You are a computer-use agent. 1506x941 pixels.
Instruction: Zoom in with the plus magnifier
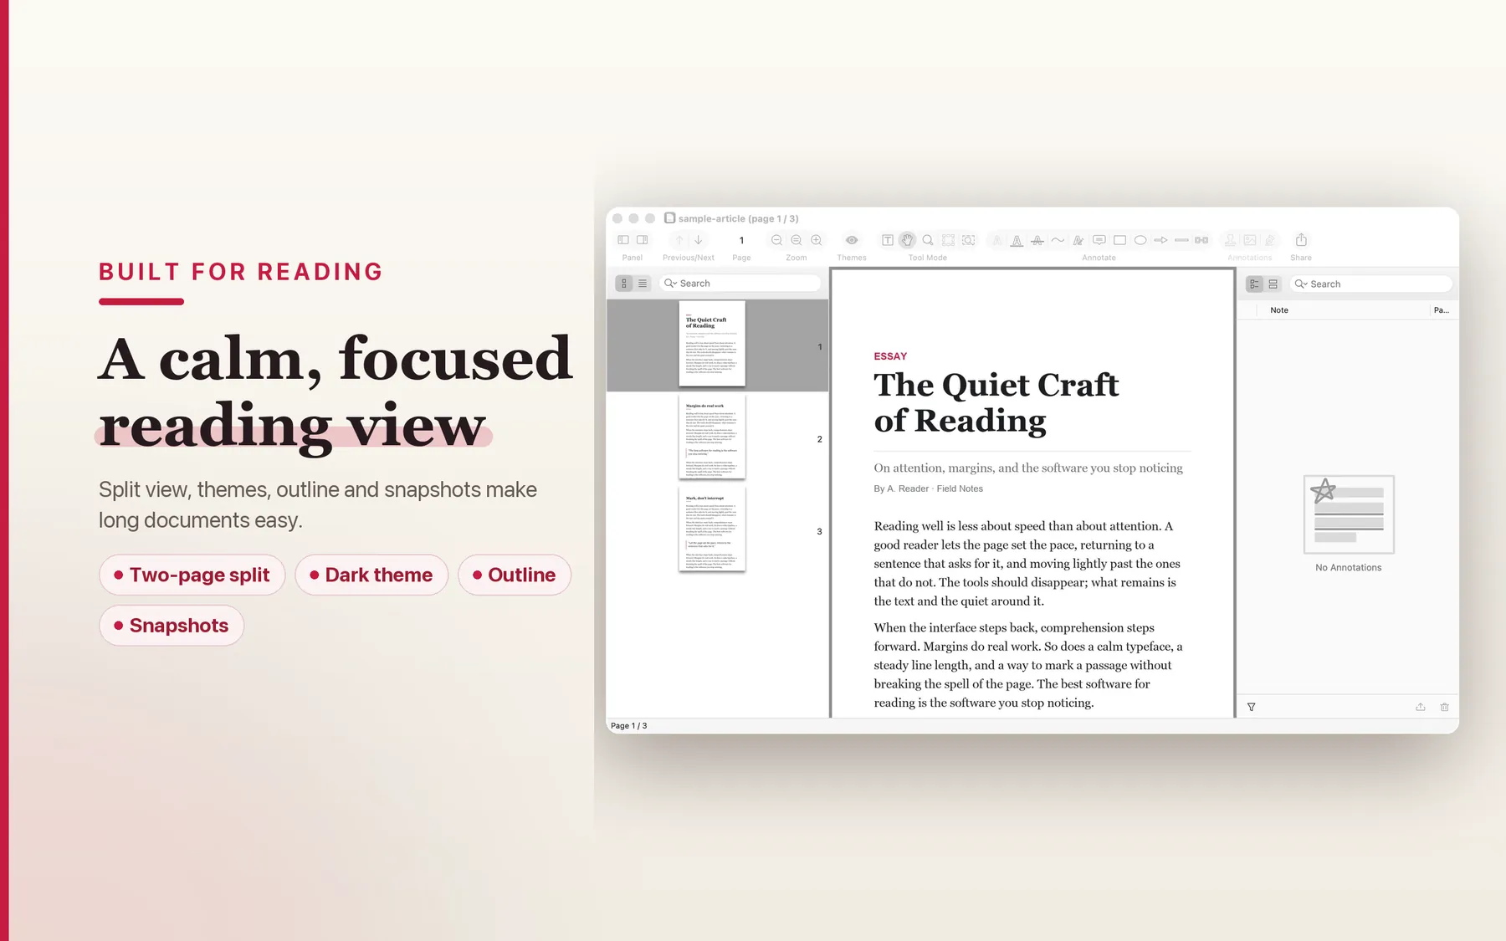coord(817,240)
